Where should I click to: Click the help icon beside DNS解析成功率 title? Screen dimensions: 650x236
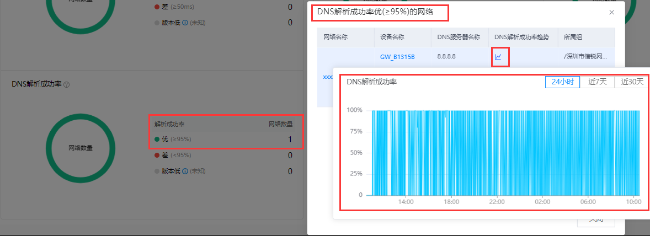coord(66,84)
